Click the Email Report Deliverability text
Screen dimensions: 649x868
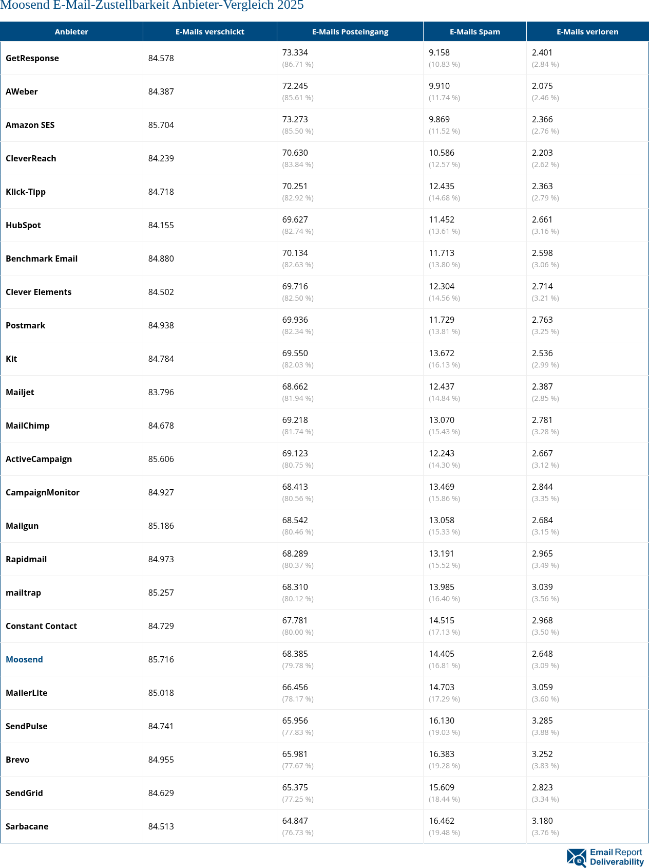(616, 857)
